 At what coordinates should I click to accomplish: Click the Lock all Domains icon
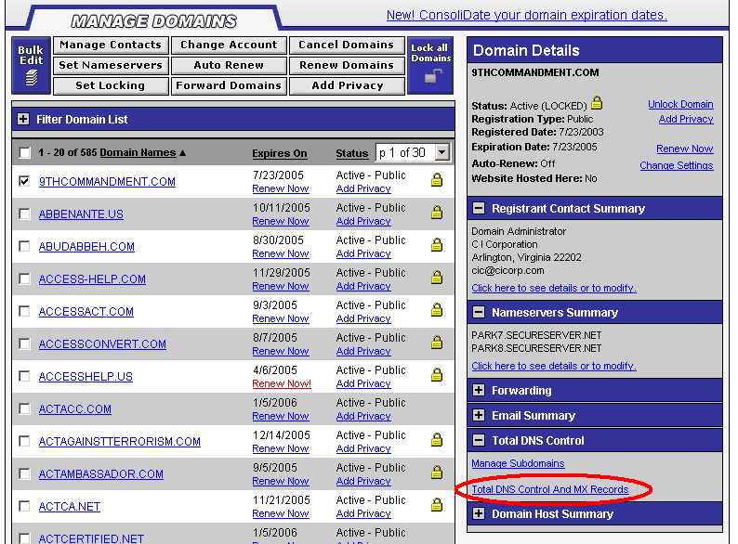(x=430, y=66)
